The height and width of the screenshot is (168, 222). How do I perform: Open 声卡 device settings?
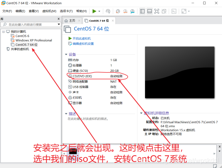pos(73,92)
